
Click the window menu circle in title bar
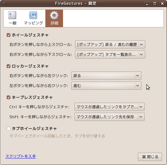point(5,4)
